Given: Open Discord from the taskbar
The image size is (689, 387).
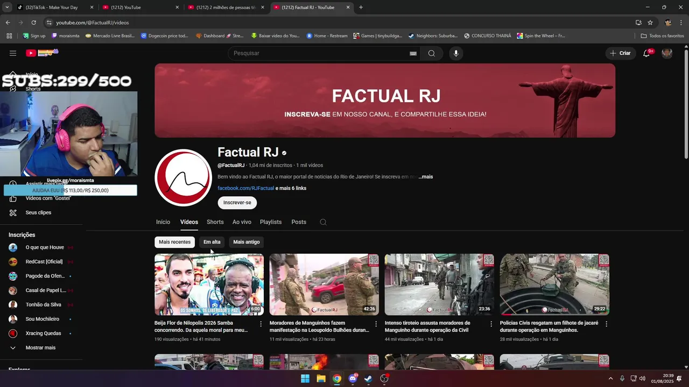Looking at the screenshot, I should click(x=353, y=378).
